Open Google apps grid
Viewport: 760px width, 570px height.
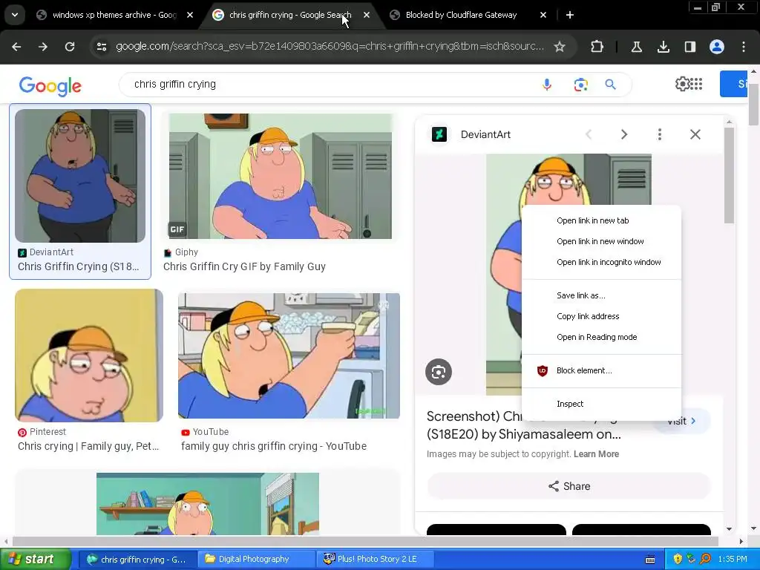pyautogui.click(x=696, y=84)
